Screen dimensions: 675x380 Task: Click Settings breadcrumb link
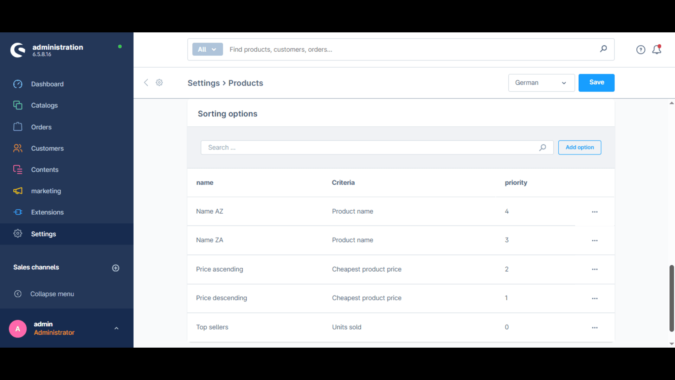point(204,83)
